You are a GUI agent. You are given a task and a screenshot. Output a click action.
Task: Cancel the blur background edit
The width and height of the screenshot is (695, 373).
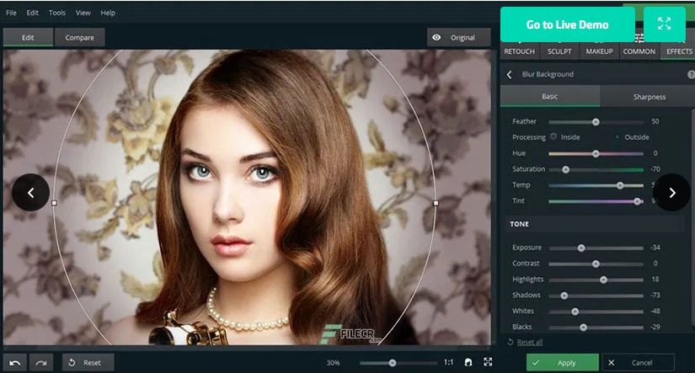click(x=638, y=363)
